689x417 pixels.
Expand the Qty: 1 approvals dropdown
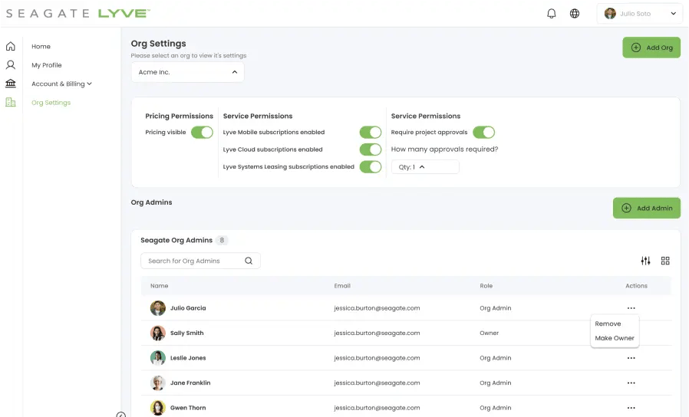click(x=425, y=166)
